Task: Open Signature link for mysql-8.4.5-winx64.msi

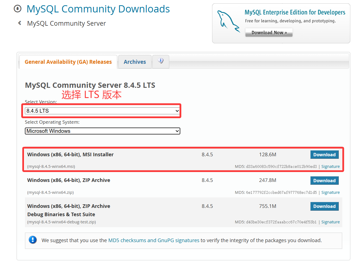Action: click(330, 166)
